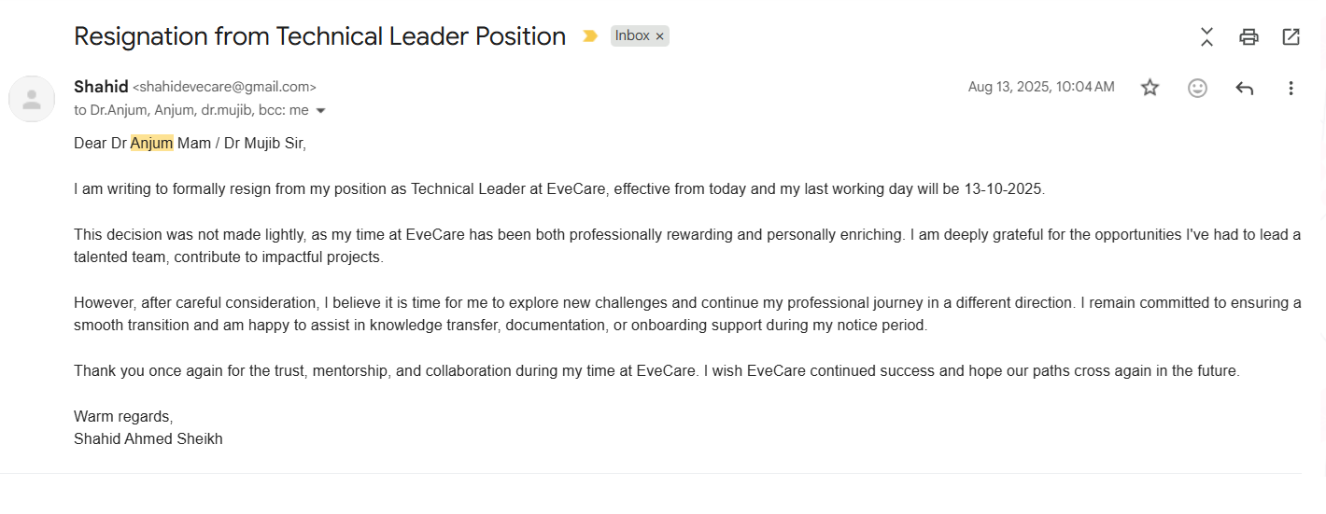
Task: Click the sender name Shahid
Action: coord(101,87)
